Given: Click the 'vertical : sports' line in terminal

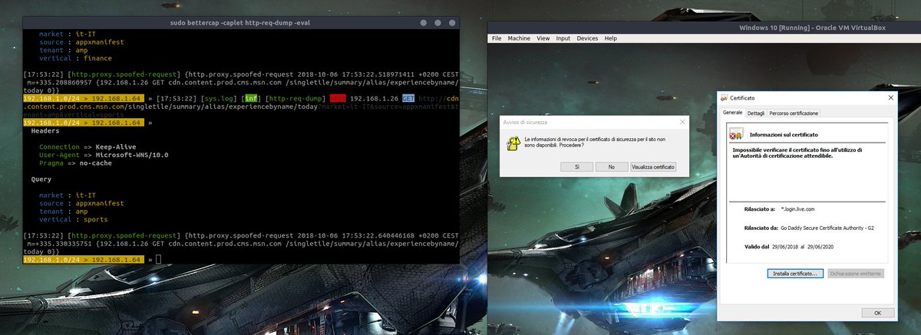Looking at the screenshot, I should click(x=74, y=219).
